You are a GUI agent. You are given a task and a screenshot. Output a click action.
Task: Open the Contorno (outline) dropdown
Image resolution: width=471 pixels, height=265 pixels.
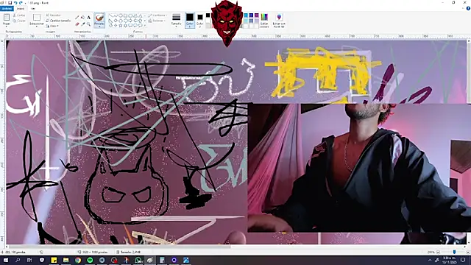pyautogui.click(x=157, y=15)
